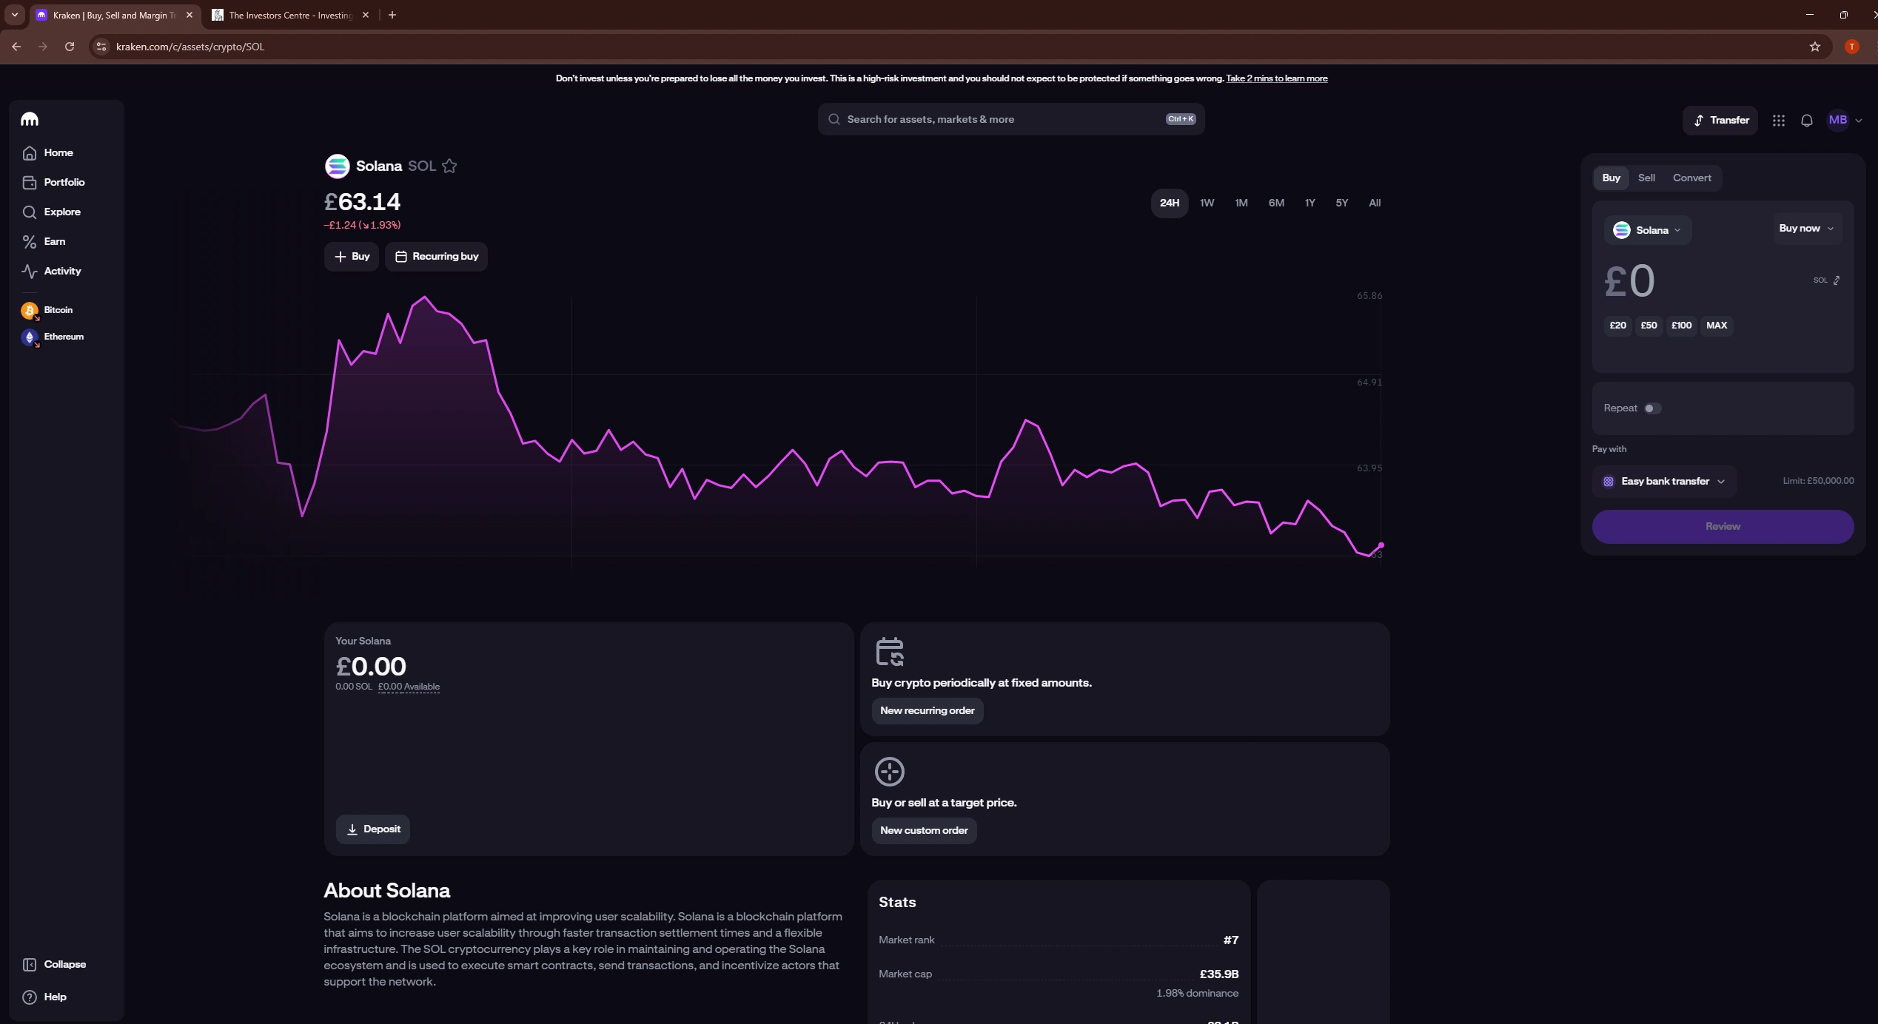Screen dimensions: 1878x1024
Task: Choose the £100 quick amount
Action: pyautogui.click(x=1682, y=326)
